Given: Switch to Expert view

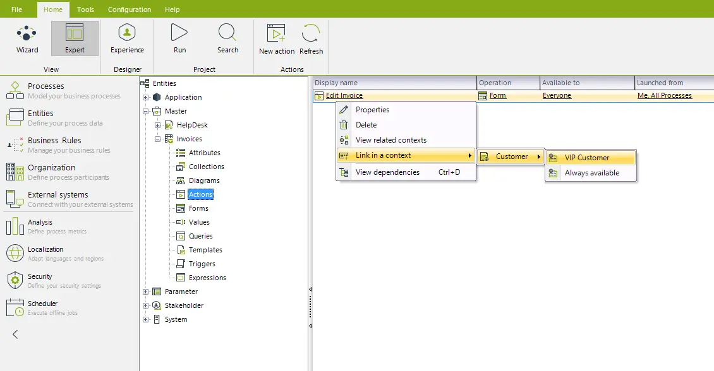Looking at the screenshot, I should point(75,38).
